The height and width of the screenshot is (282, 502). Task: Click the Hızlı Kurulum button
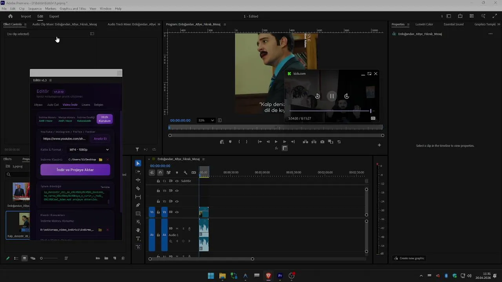coord(105,119)
